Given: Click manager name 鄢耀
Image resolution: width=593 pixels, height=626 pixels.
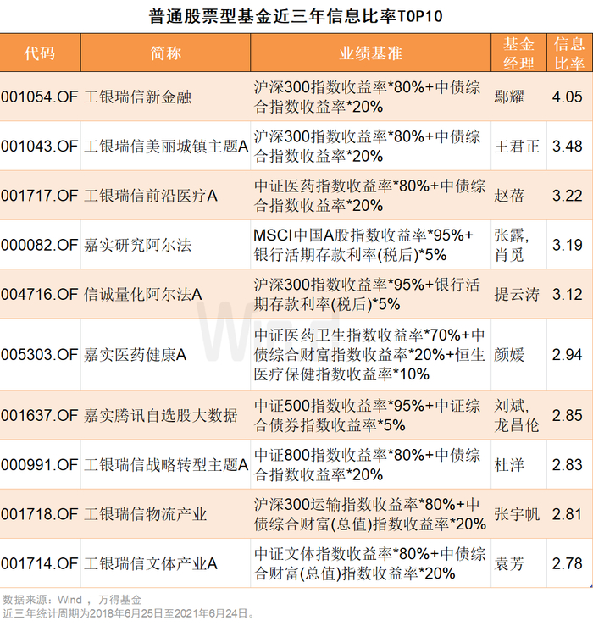Looking at the screenshot, I should (x=509, y=97).
